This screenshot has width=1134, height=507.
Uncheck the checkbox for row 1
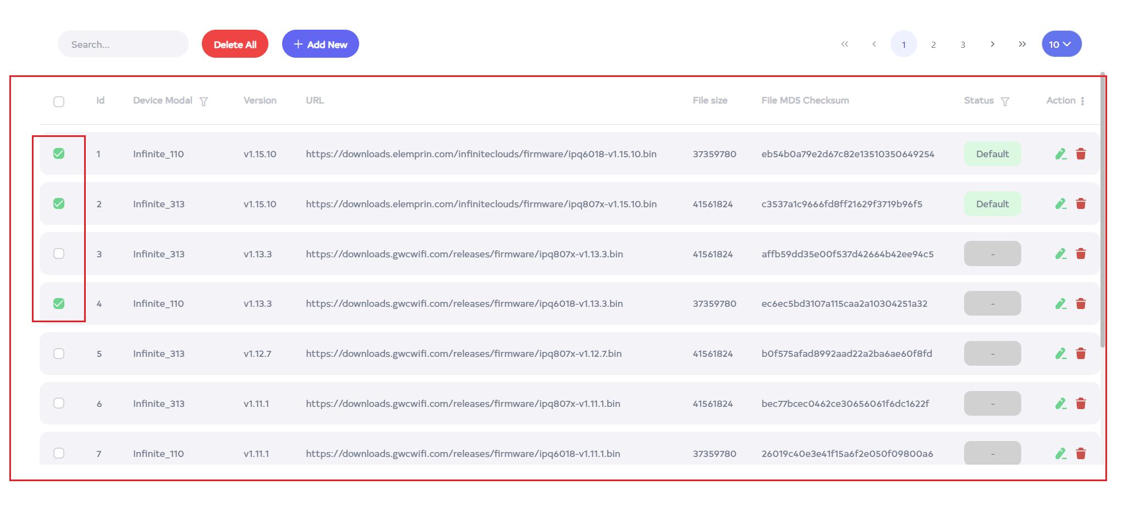(x=59, y=154)
